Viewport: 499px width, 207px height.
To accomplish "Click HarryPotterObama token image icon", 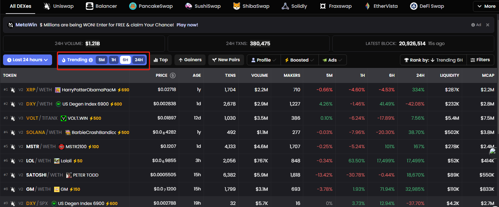I will point(58,90).
